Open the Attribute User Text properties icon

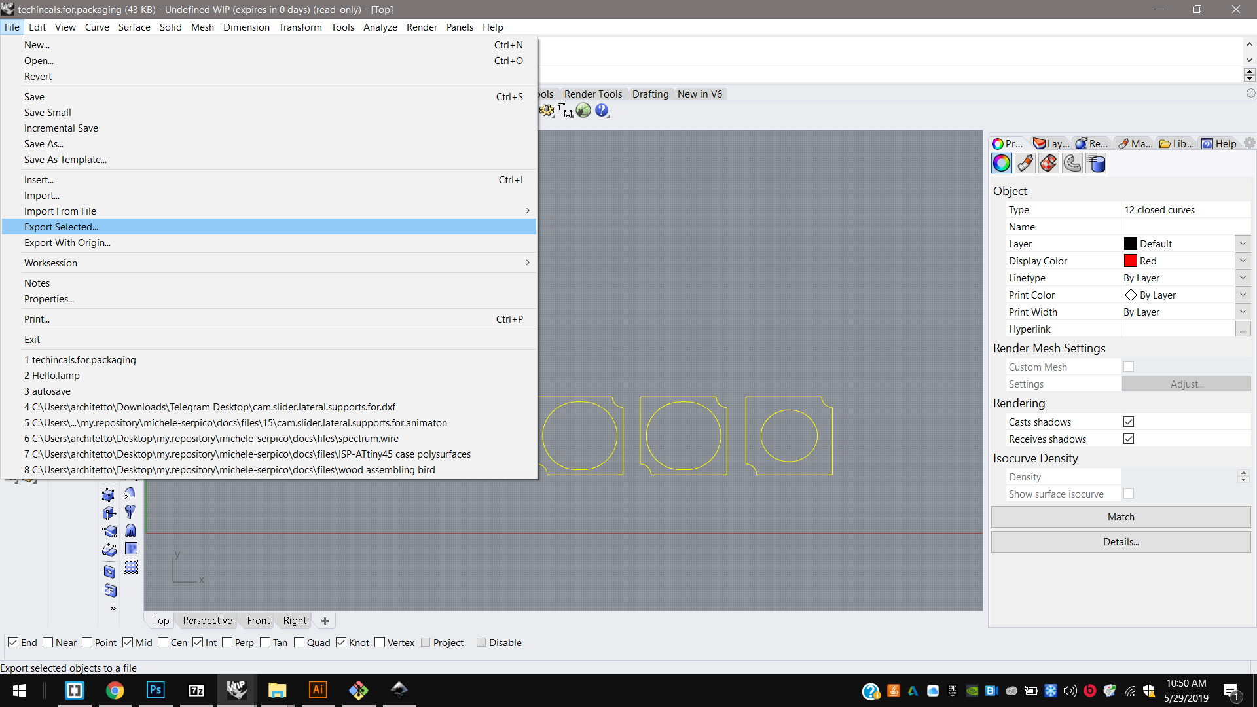coord(1096,163)
